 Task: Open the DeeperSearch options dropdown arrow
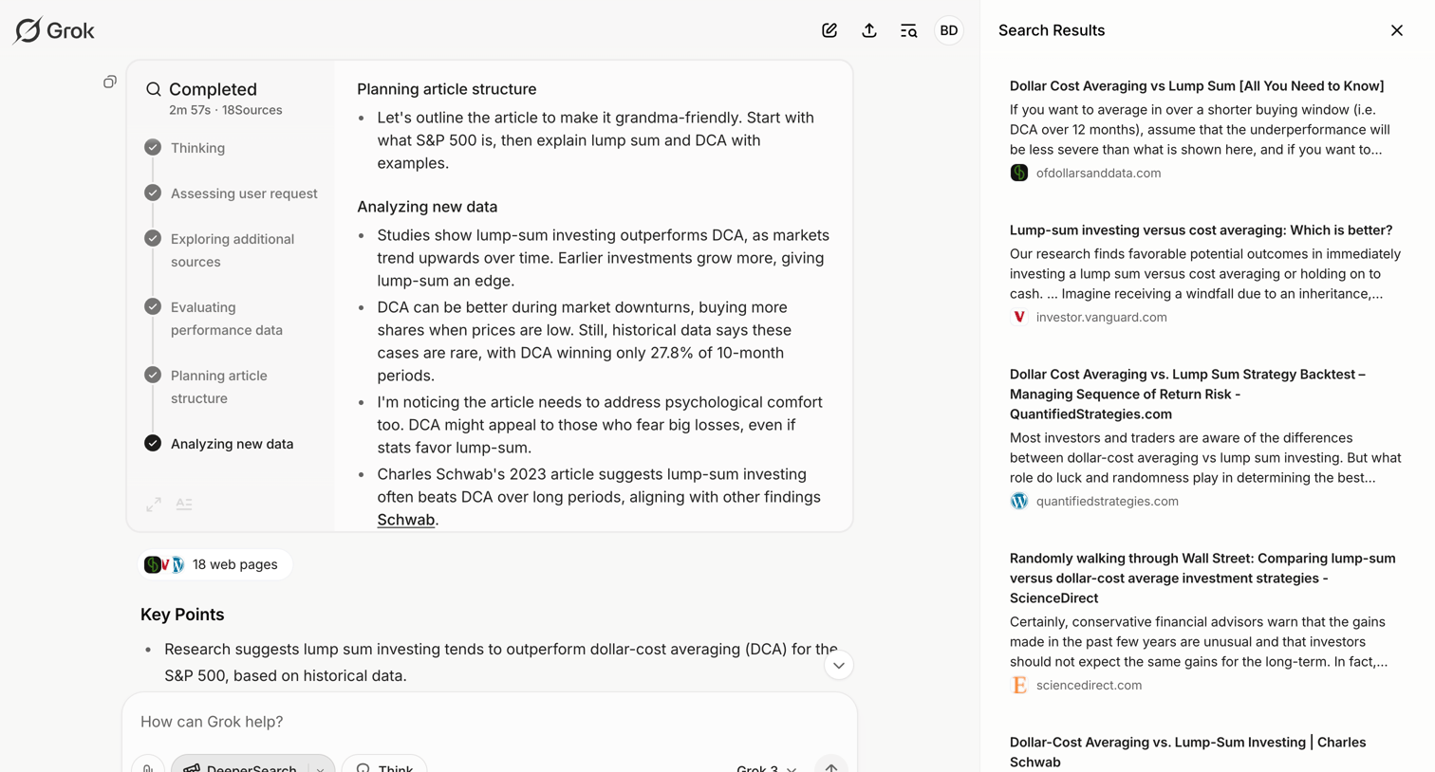coord(321,768)
